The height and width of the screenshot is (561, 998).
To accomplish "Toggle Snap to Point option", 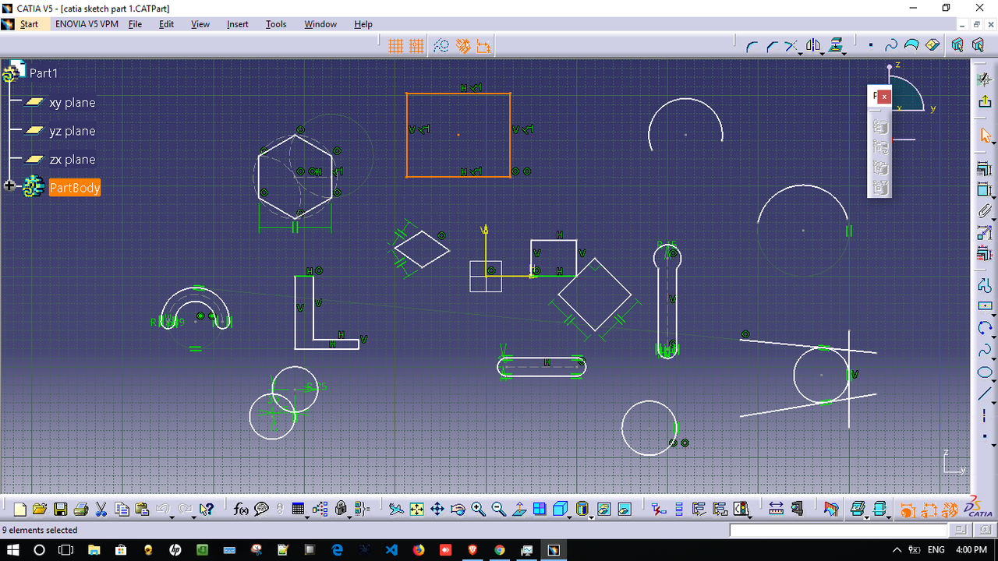I will coord(416,47).
